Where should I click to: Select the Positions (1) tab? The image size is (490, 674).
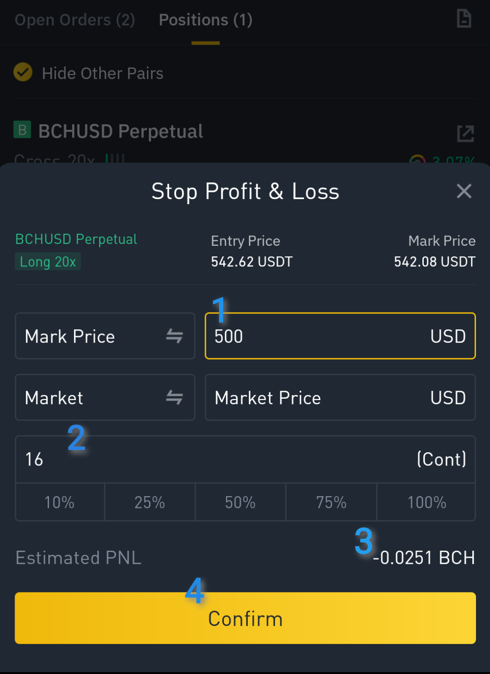pyautogui.click(x=206, y=20)
